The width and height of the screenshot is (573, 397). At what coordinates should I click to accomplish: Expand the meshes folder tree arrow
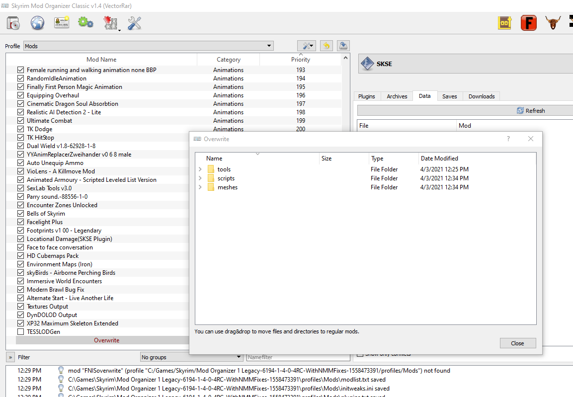(200, 187)
